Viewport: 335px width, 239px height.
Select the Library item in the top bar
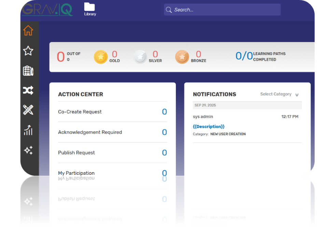tap(90, 9)
